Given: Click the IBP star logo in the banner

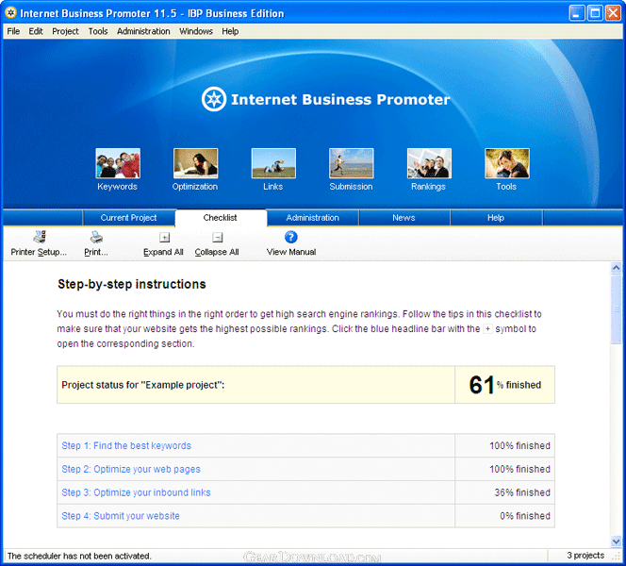Looking at the screenshot, I should click(214, 99).
